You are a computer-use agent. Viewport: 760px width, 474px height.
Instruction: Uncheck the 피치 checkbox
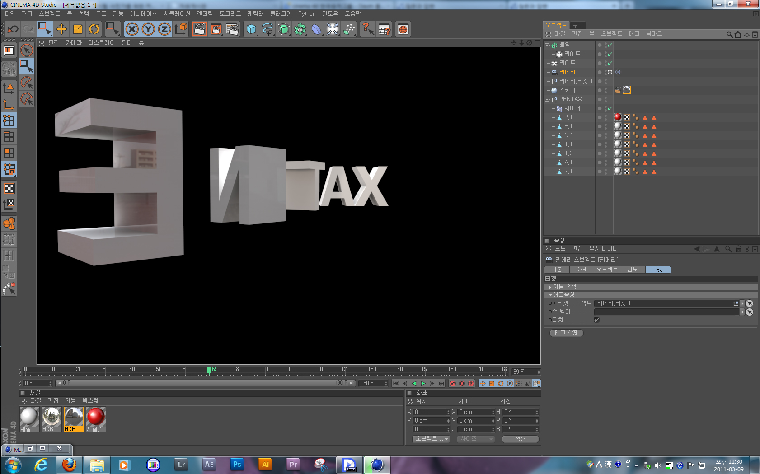596,320
